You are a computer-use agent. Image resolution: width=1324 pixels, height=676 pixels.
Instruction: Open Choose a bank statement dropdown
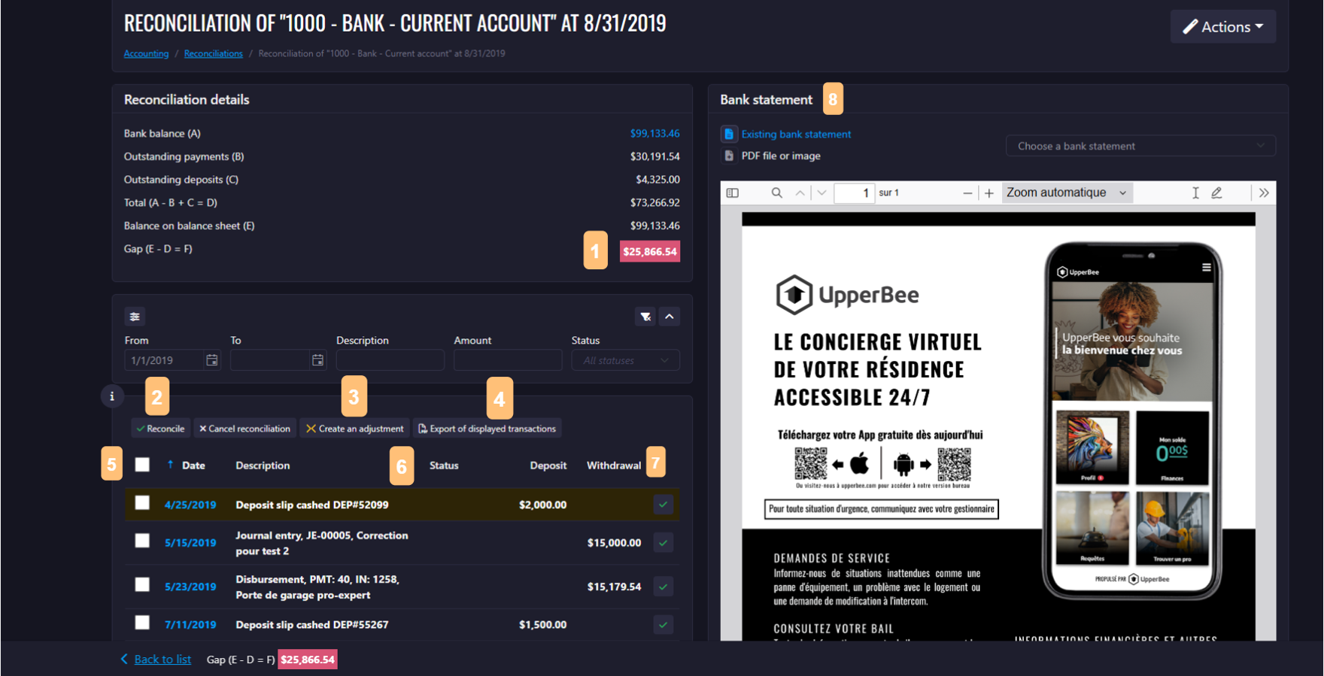coord(1140,146)
